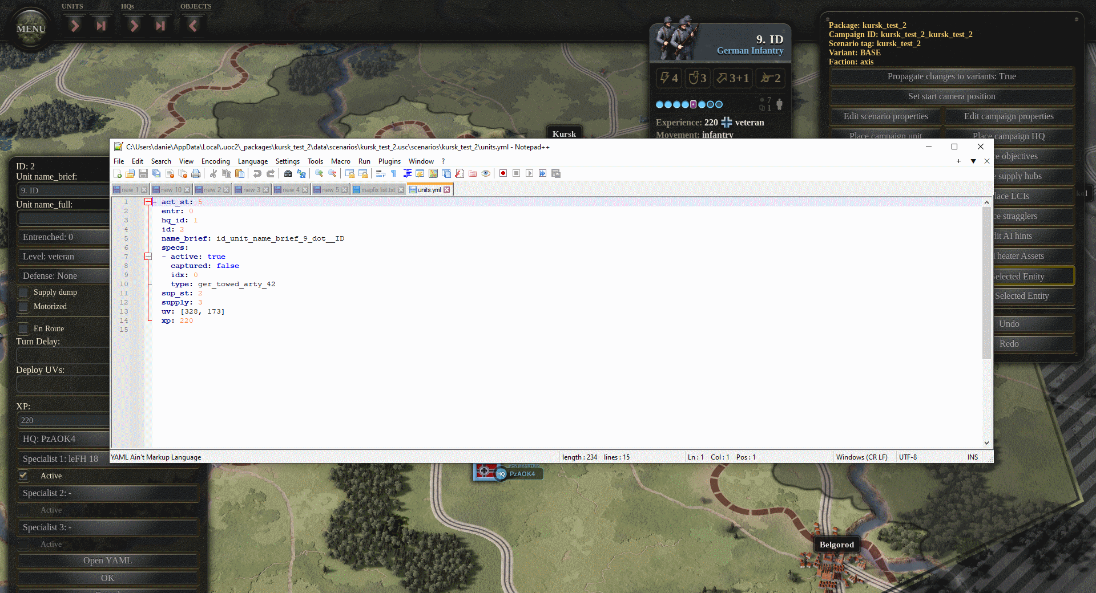Switch to the new 10 tab

tap(171, 190)
